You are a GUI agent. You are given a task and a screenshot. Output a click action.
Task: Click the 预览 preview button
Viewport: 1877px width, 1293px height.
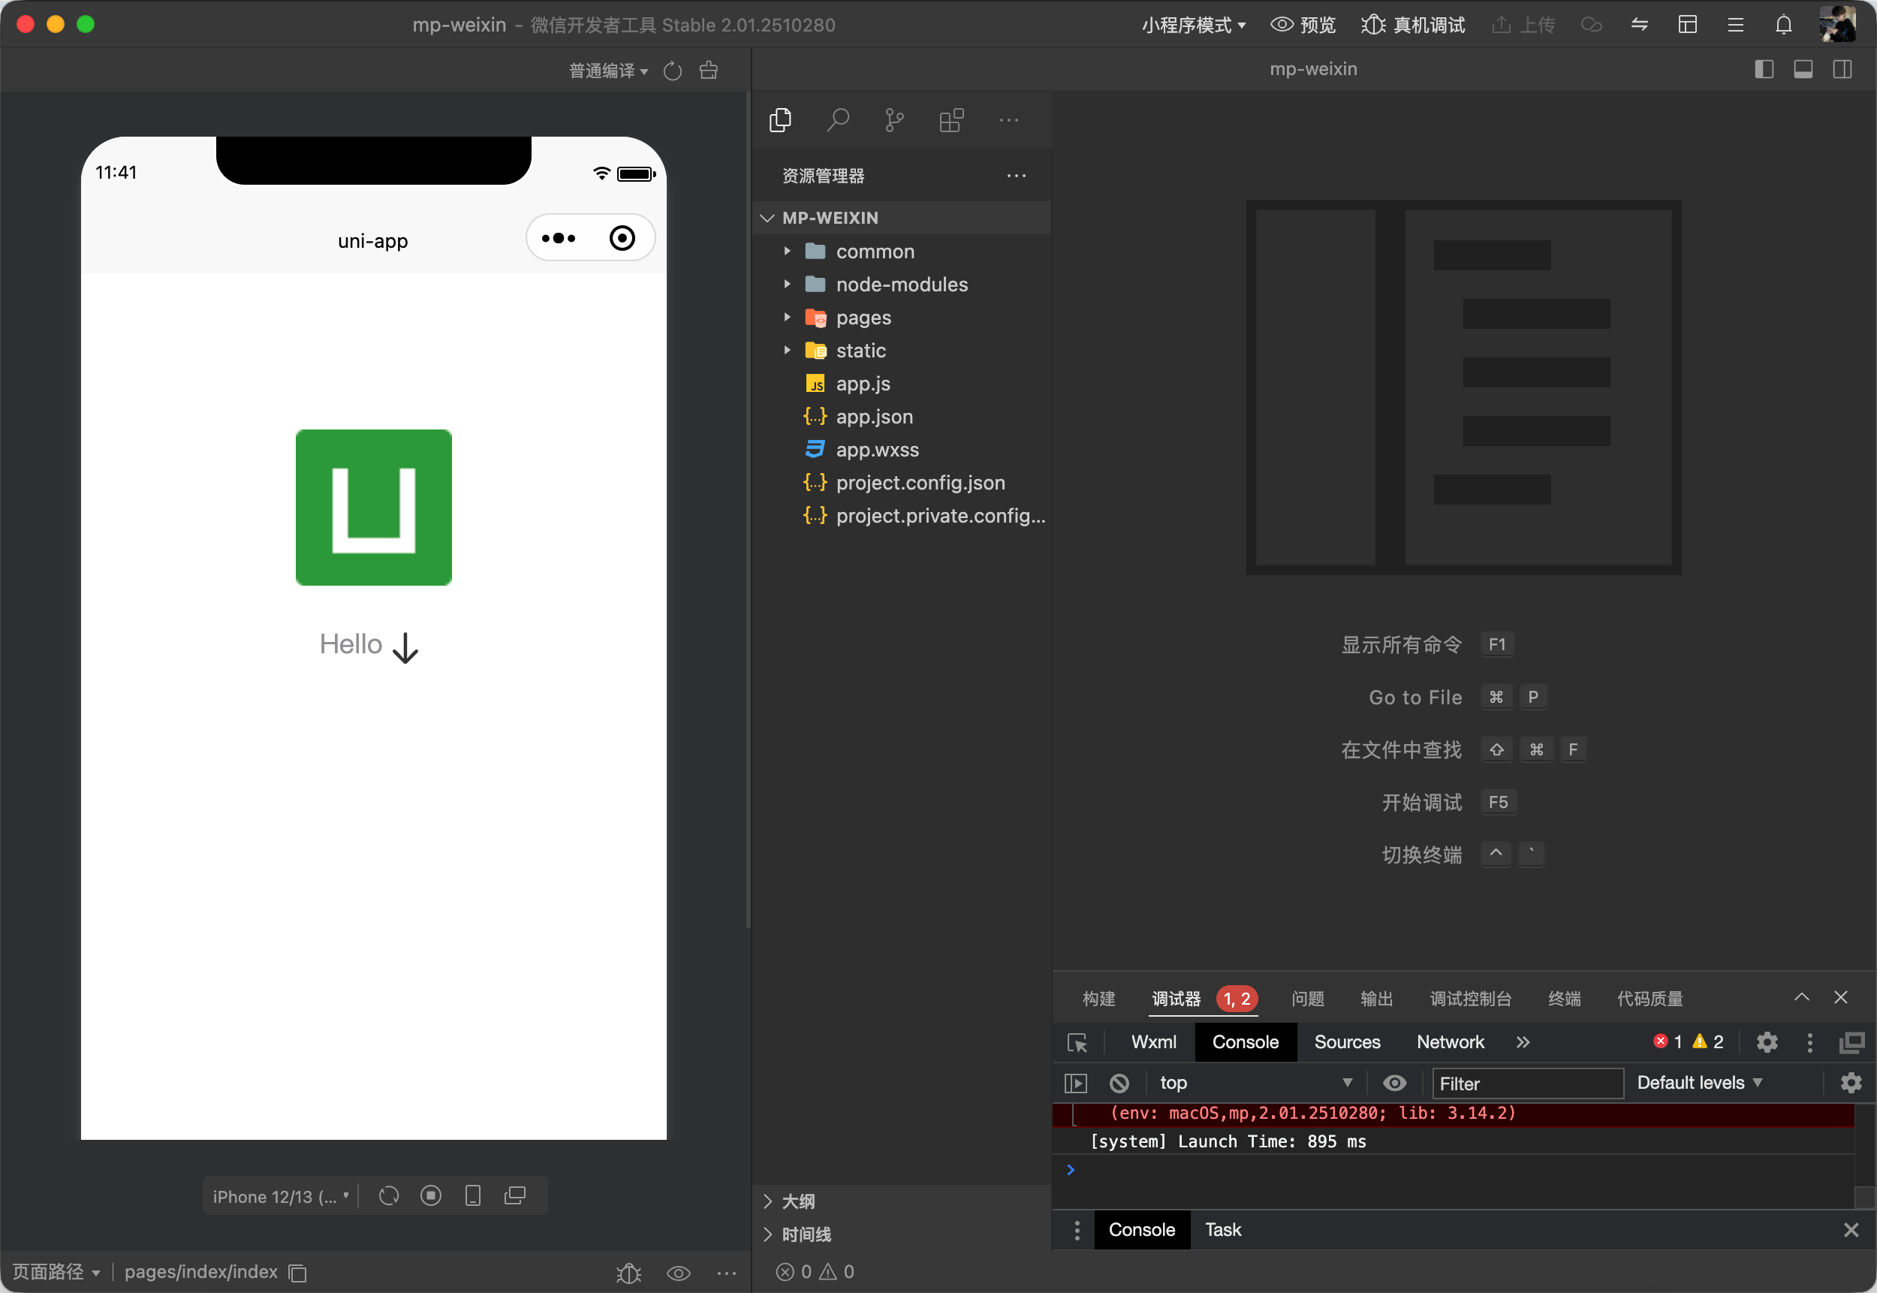1303,25
